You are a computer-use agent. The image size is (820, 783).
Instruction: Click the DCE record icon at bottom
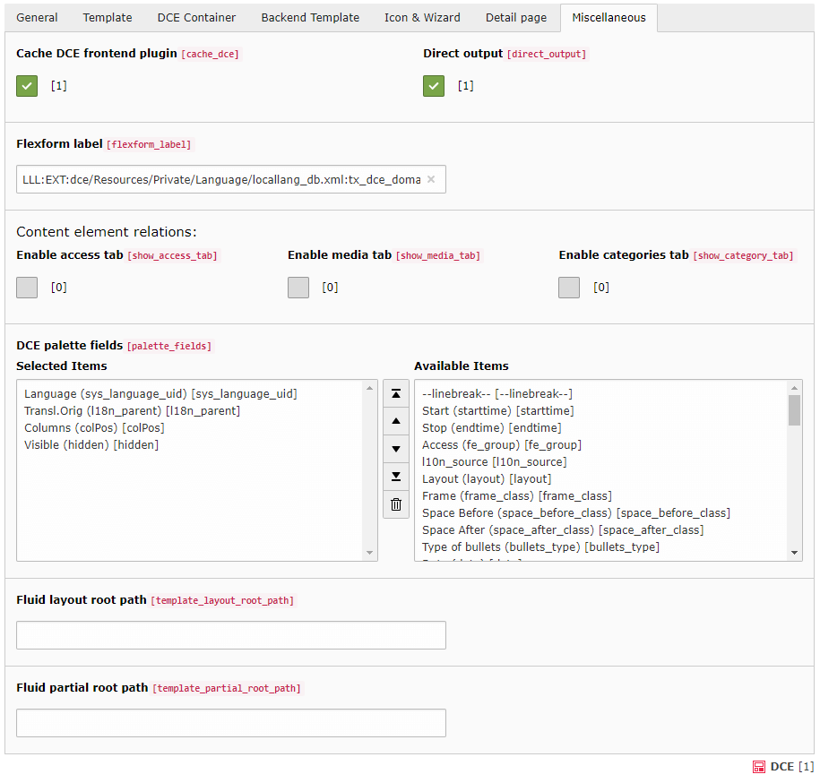click(758, 767)
